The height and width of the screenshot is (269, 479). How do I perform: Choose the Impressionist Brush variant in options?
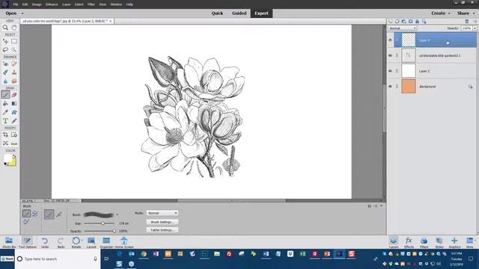pyautogui.click(x=35, y=214)
